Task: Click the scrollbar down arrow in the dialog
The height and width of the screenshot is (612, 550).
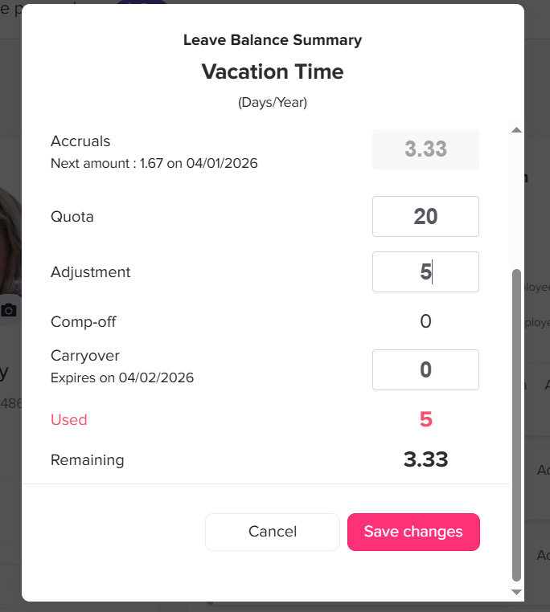Action: [516, 592]
